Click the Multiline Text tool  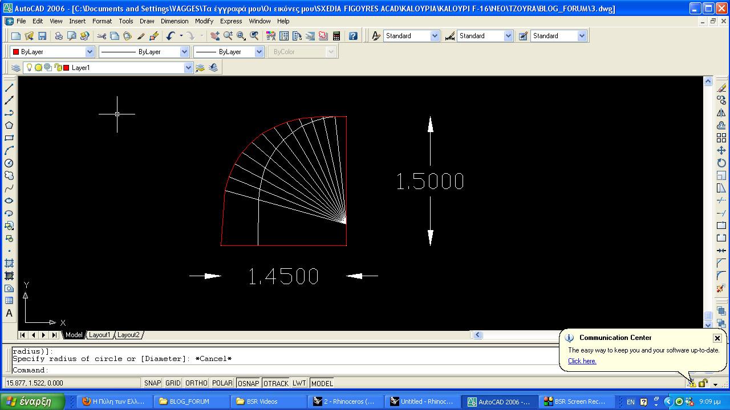coord(9,313)
